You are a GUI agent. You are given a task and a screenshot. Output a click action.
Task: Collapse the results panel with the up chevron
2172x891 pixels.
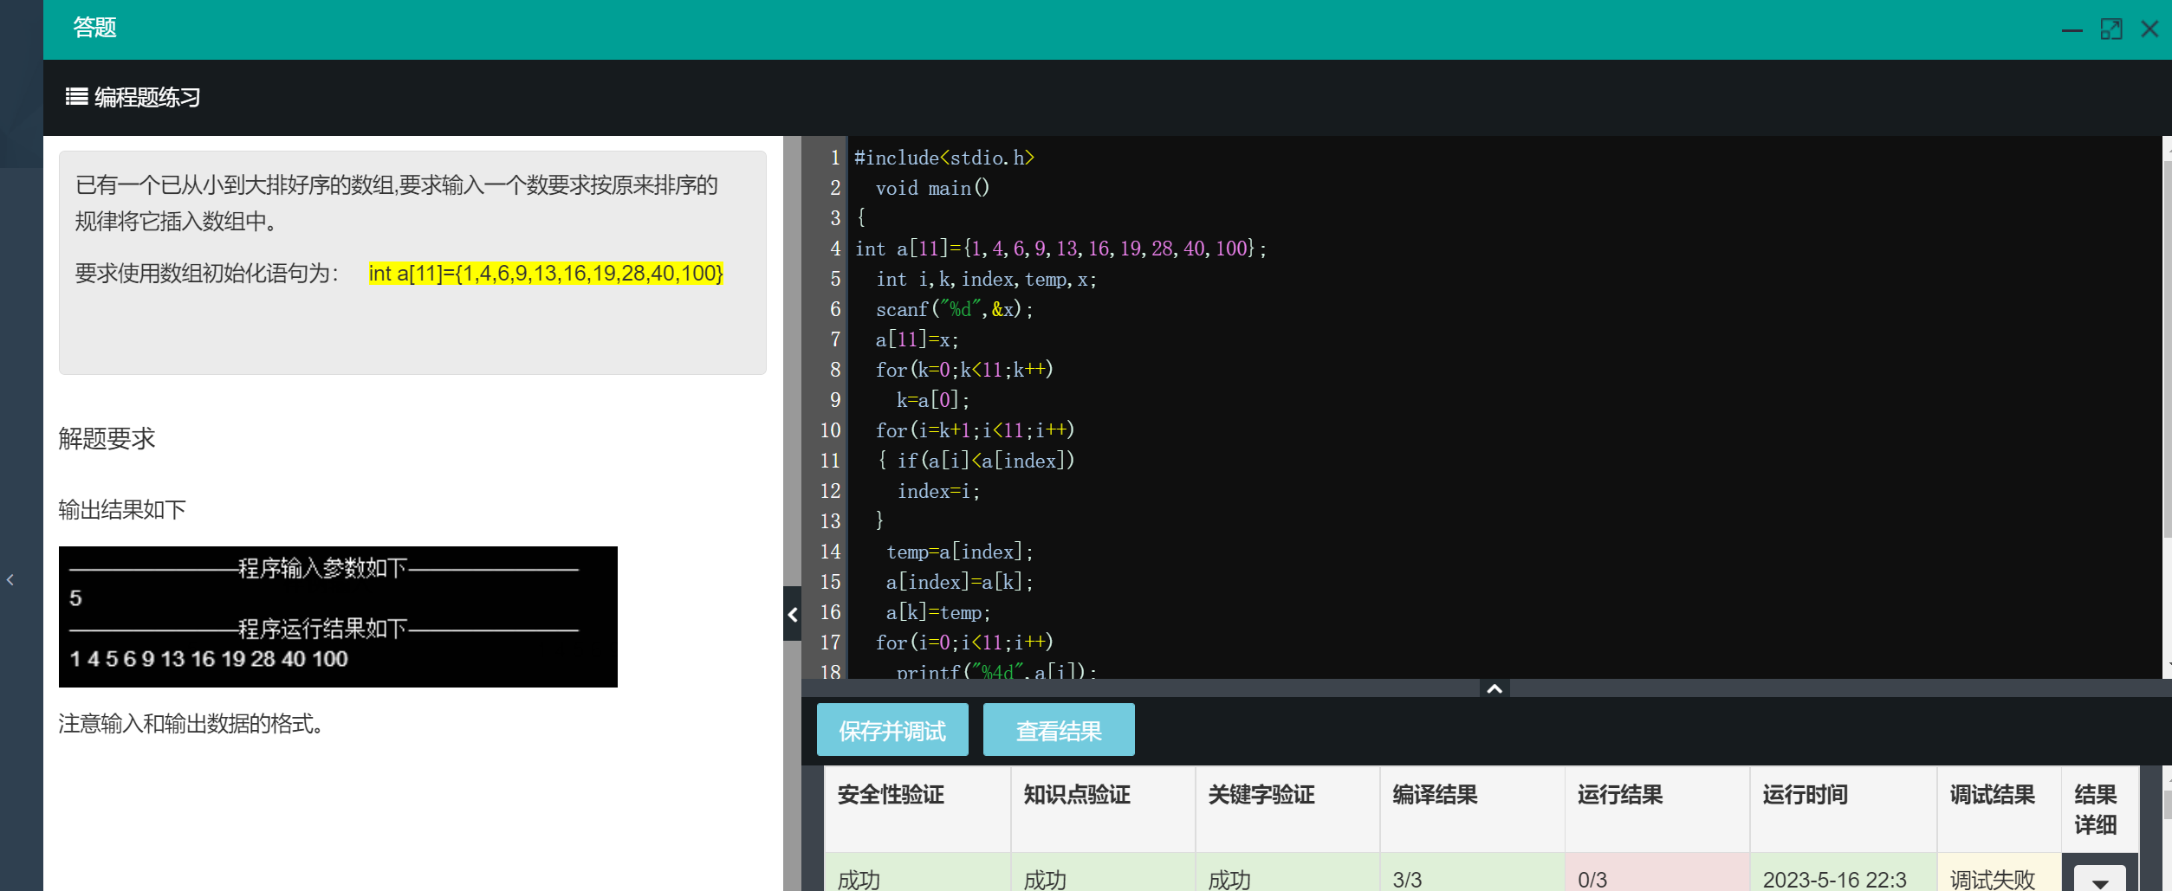(x=1494, y=688)
